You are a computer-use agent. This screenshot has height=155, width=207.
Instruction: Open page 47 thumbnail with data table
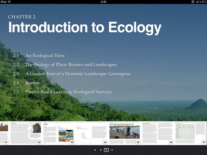[191, 133]
